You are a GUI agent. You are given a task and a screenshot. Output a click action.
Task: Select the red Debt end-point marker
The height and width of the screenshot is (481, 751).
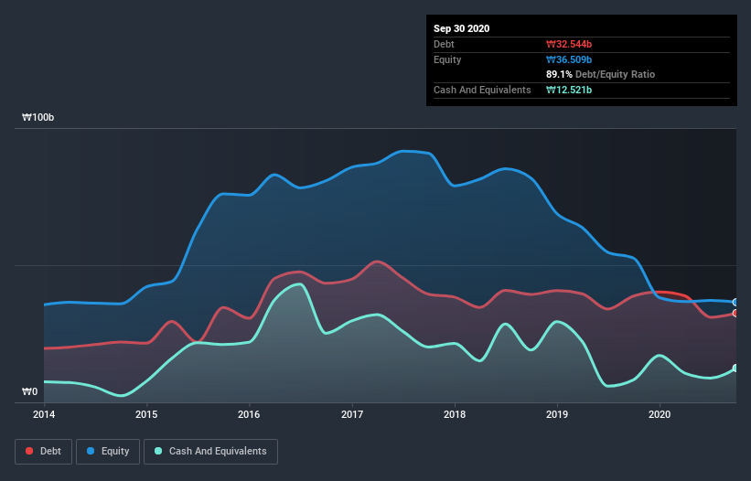pos(735,314)
